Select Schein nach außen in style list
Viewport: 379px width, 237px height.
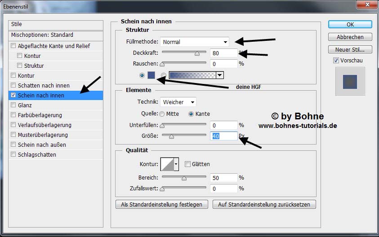(42, 145)
